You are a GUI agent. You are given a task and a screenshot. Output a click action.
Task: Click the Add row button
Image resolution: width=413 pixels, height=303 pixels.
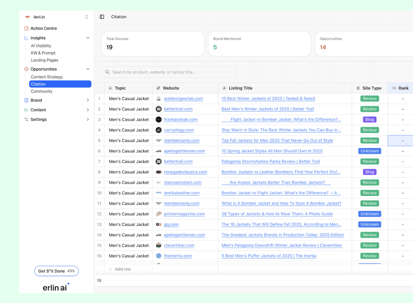click(120, 269)
